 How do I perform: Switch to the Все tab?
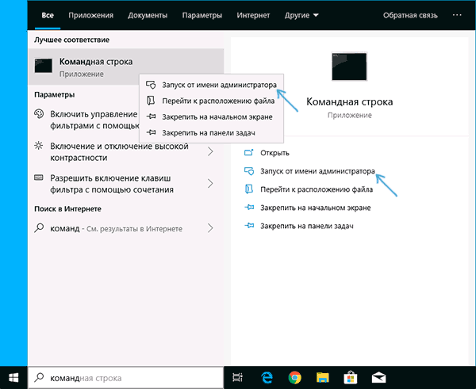(x=48, y=15)
